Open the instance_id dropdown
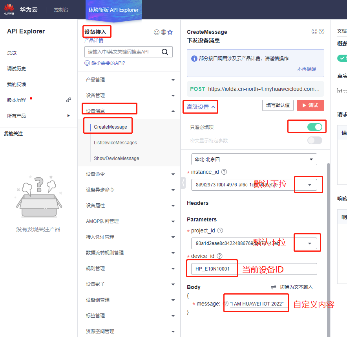Viewport: 347px width, 337px height. 310,185
